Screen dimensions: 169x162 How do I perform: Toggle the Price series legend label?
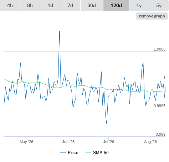click(x=73, y=153)
